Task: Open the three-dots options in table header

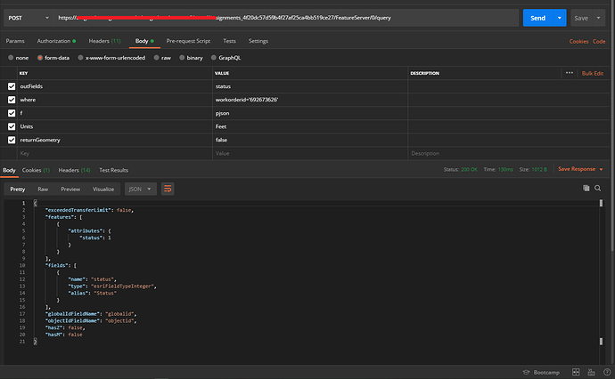Action: click(x=570, y=73)
